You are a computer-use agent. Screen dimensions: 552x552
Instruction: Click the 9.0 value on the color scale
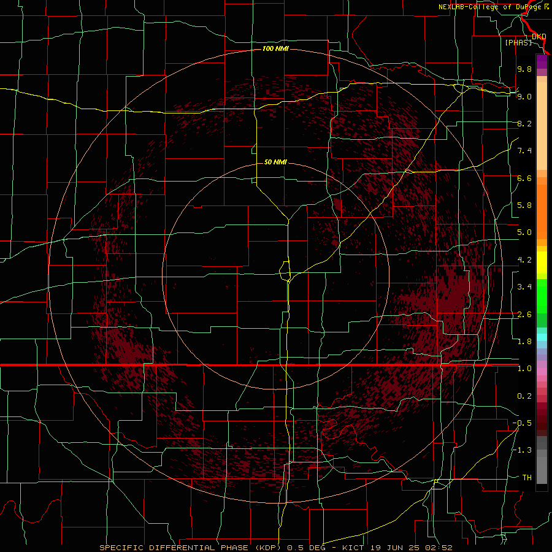(524, 97)
